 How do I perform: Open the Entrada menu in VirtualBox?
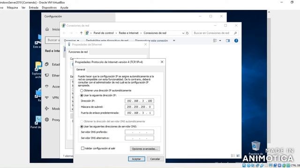click(33, 7)
